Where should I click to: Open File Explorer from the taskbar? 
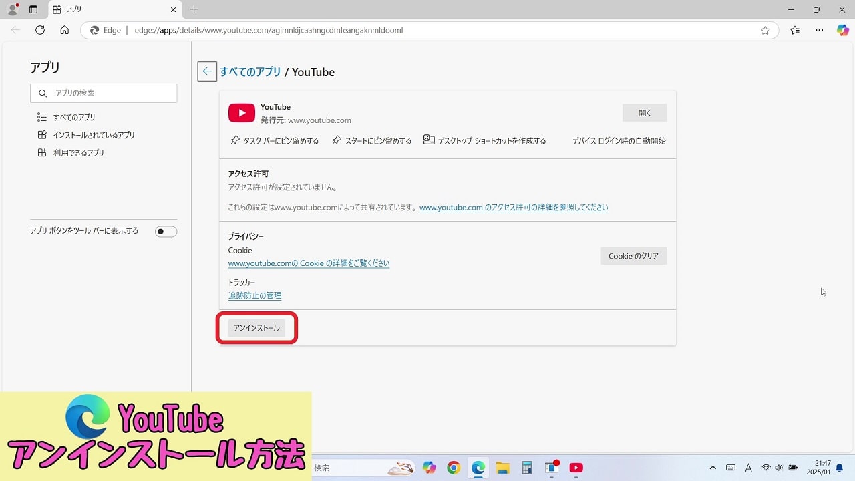502,468
